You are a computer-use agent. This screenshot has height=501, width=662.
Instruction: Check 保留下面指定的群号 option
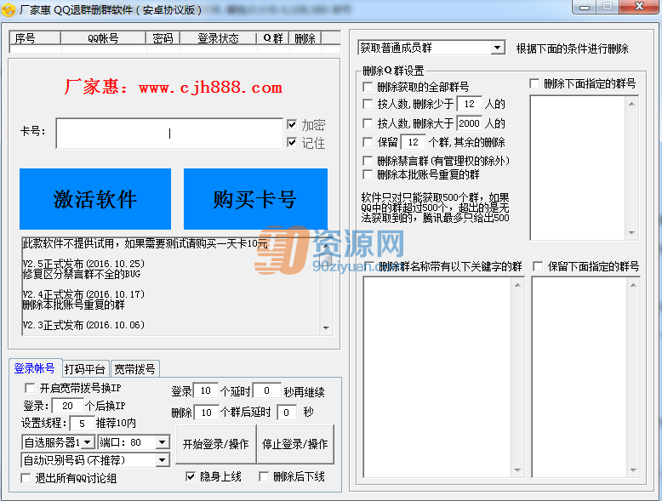[538, 266]
